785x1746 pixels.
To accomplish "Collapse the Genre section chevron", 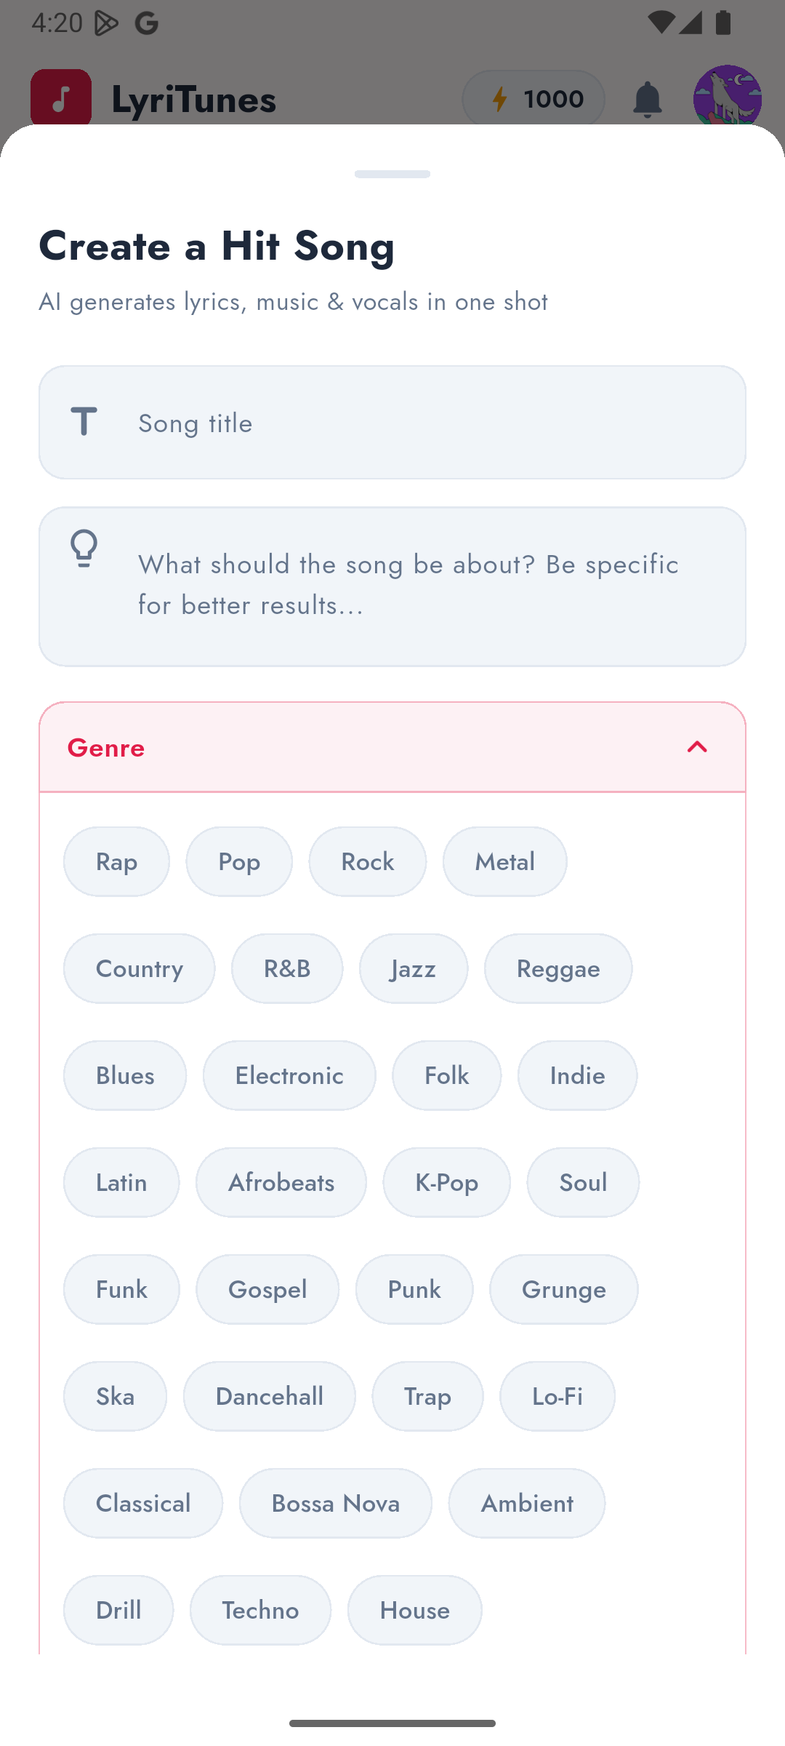I will (x=696, y=747).
